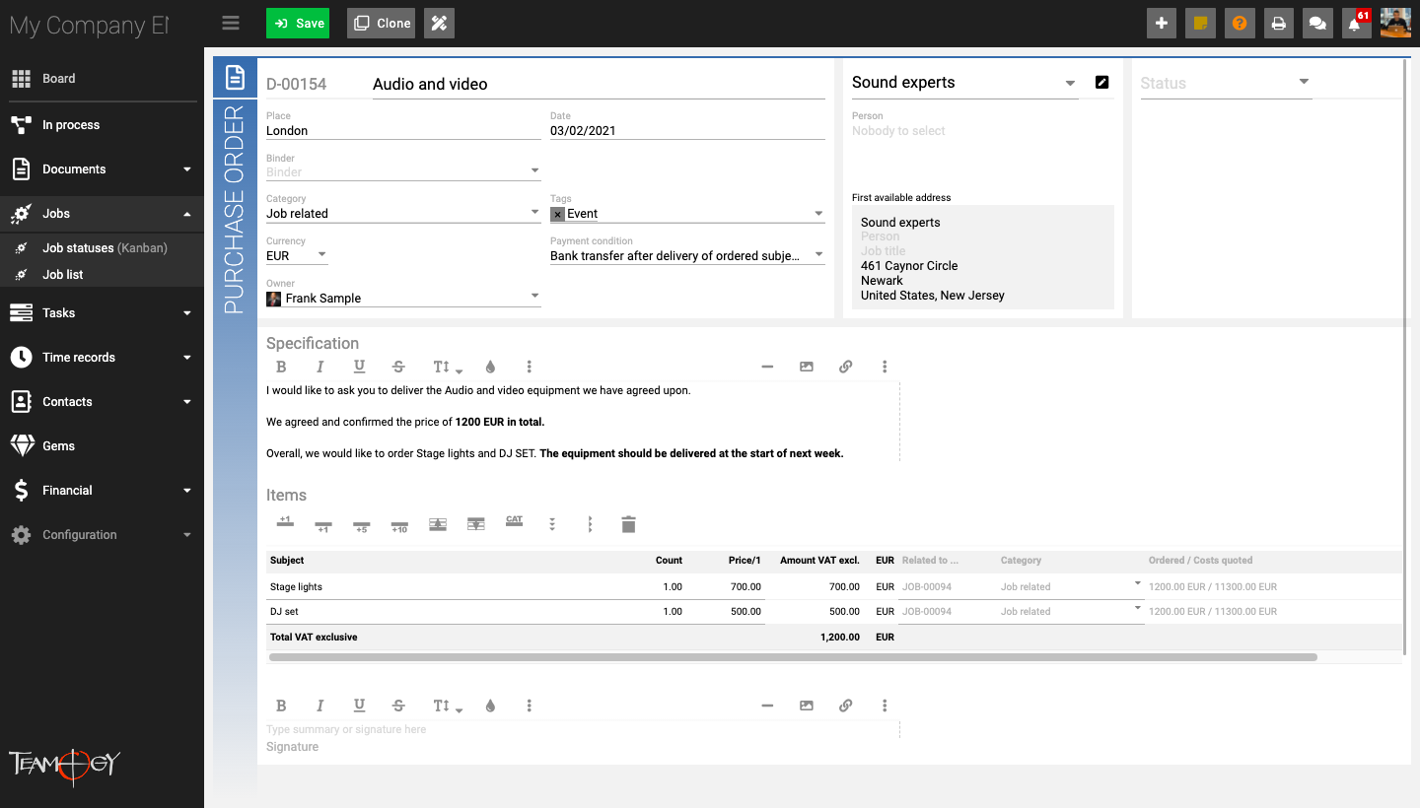Click the CAT category row icon
The width and height of the screenshot is (1420, 808).
click(514, 522)
